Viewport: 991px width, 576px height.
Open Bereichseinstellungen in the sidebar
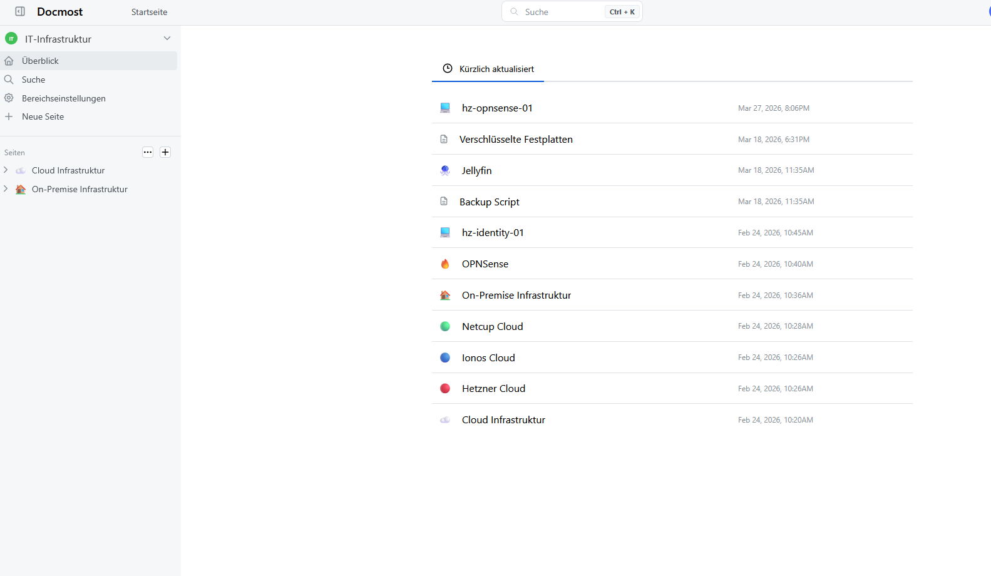click(x=88, y=98)
